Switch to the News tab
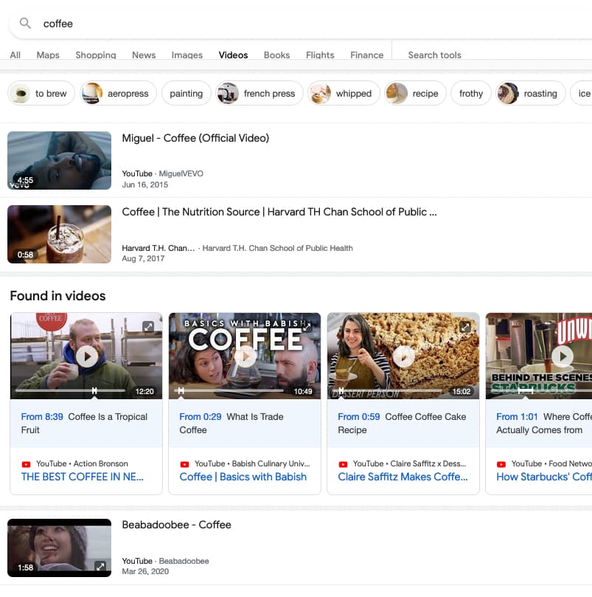The image size is (592, 597). click(144, 55)
